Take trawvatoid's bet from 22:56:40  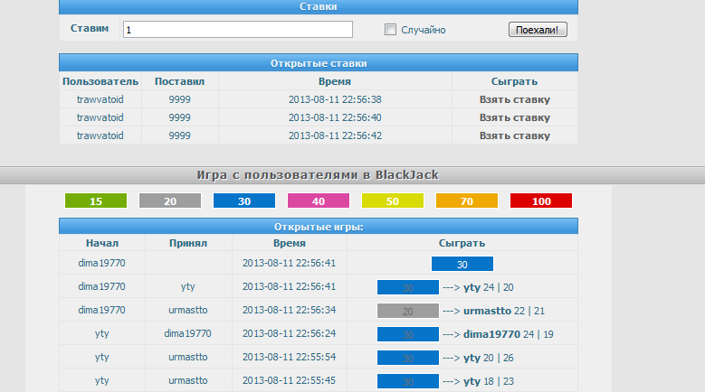pyautogui.click(x=514, y=117)
